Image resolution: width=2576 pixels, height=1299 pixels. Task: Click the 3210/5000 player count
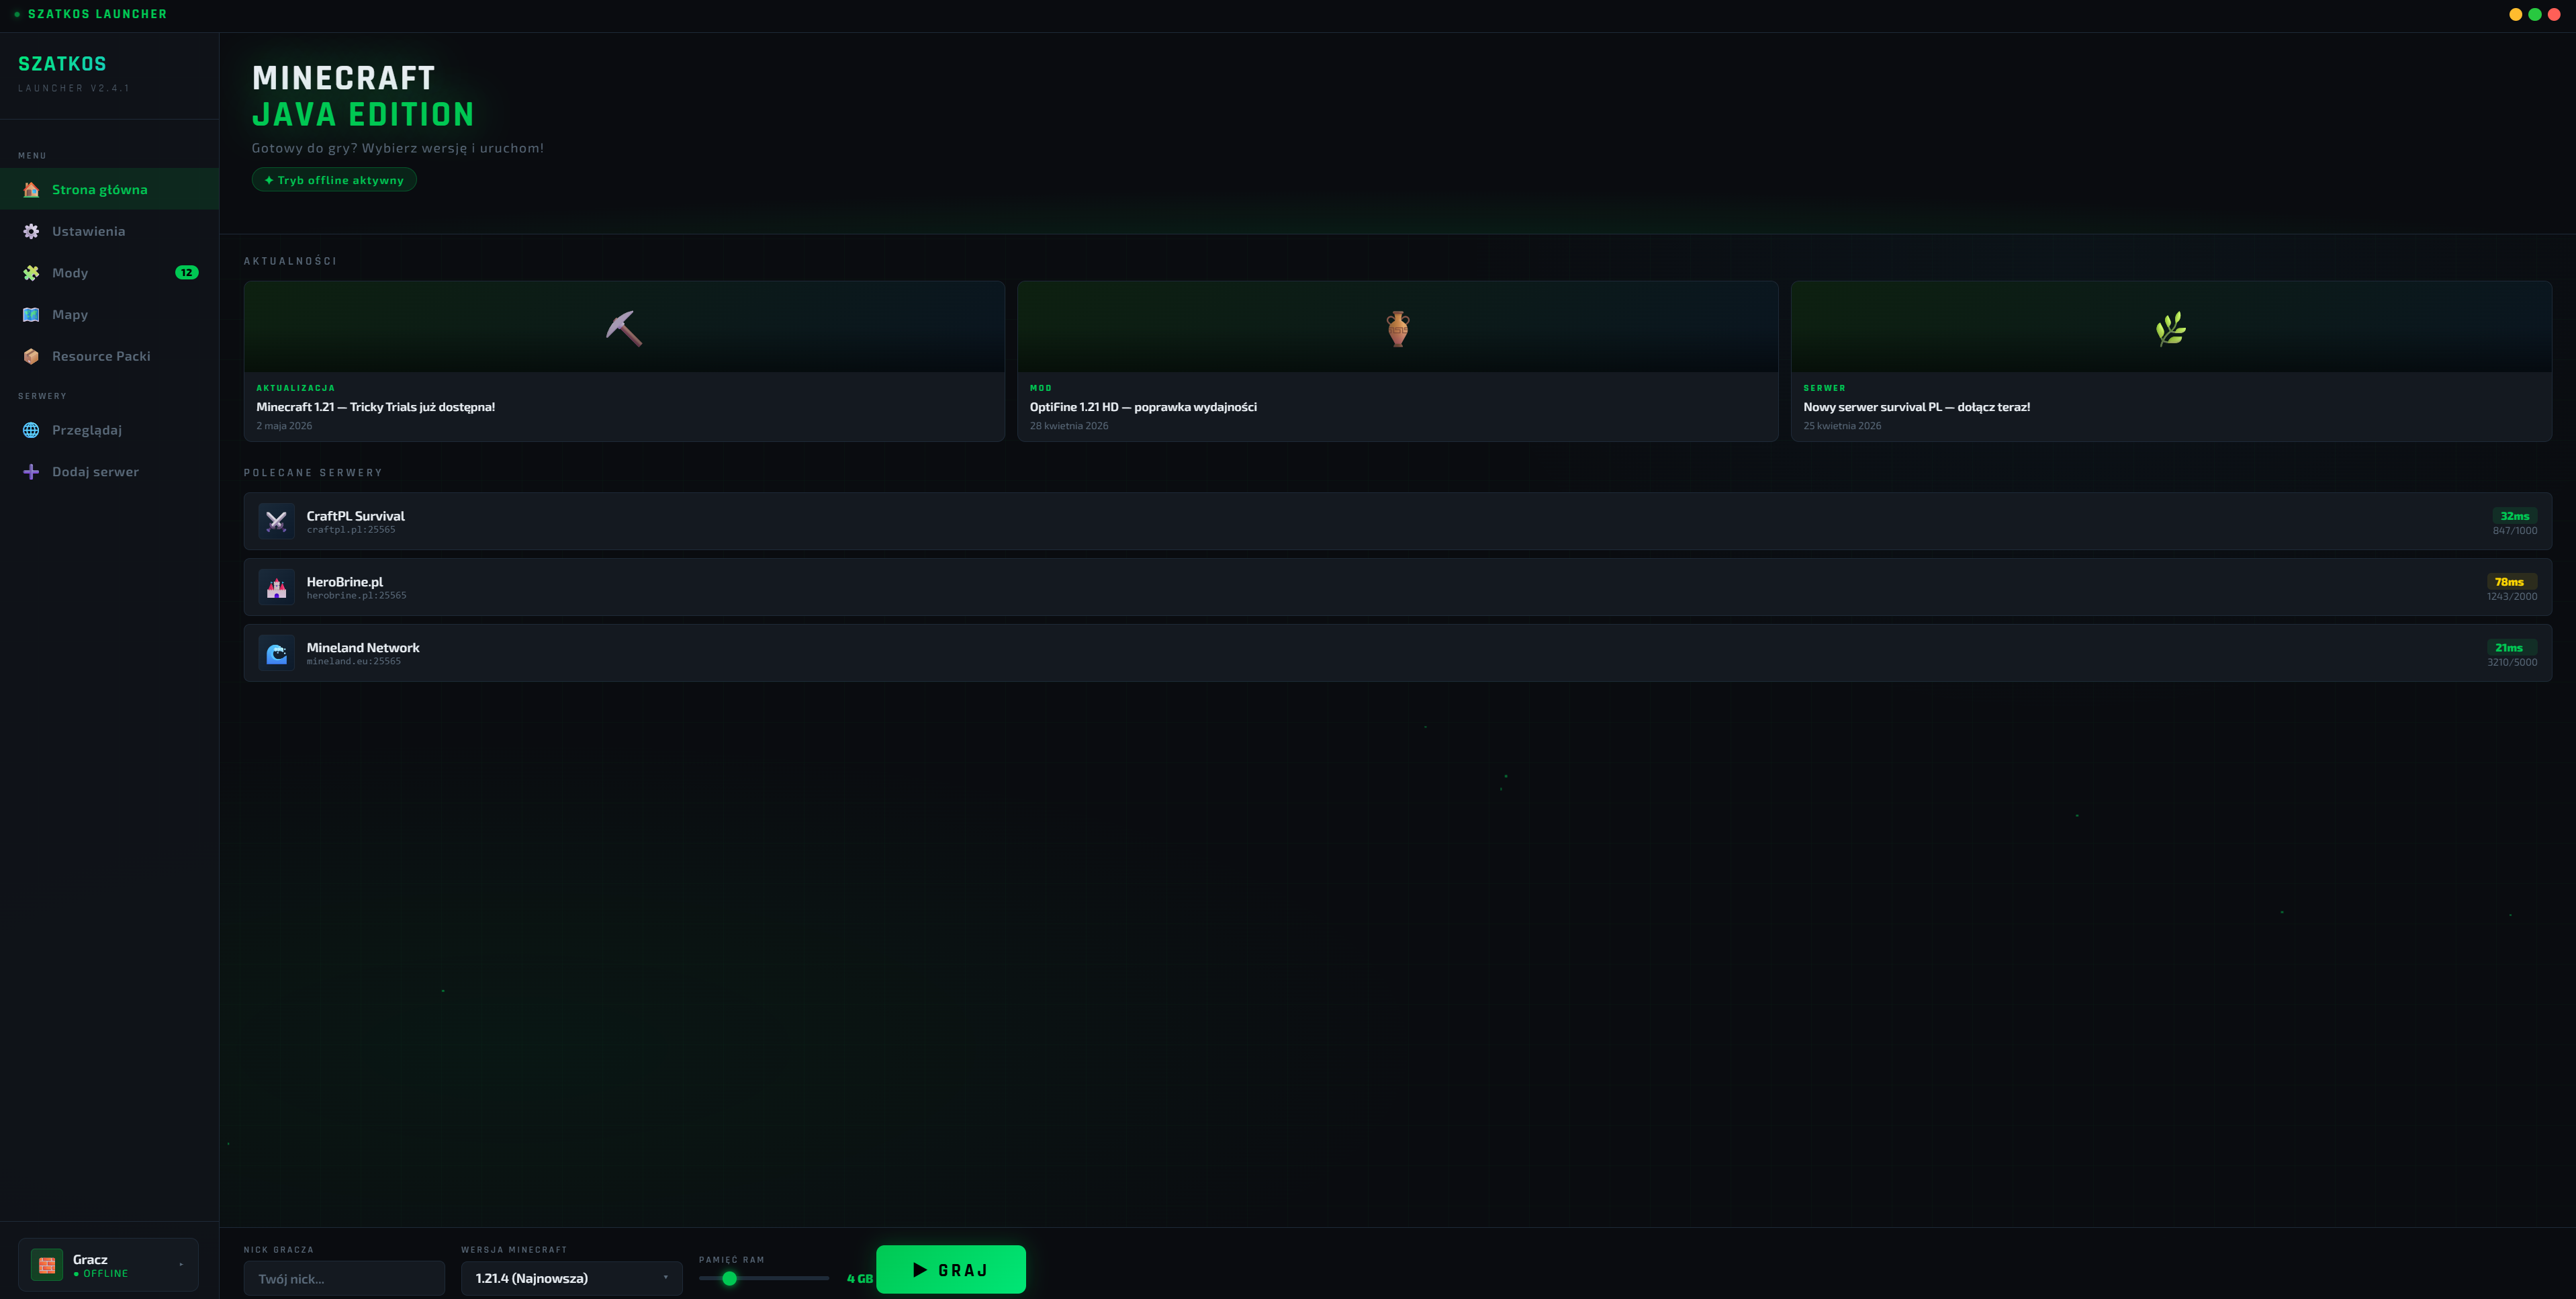2512,663
